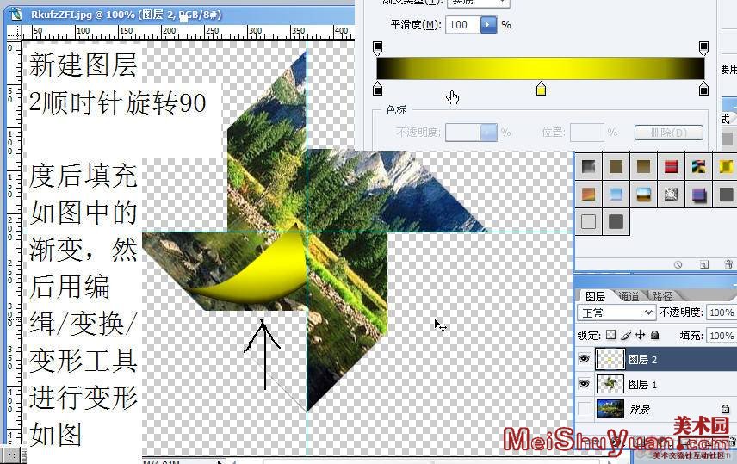Click the layer 不透明度 100% field

pyautogui.click(x=722, y=312)
